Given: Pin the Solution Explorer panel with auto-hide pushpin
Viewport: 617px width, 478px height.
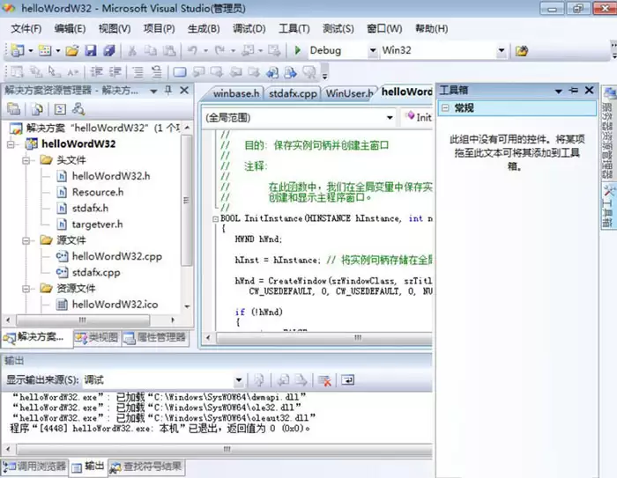Looking at the screenshot, I should [169, 90].
